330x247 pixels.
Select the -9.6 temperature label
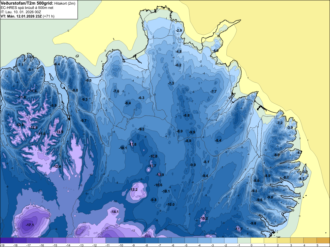259,200
